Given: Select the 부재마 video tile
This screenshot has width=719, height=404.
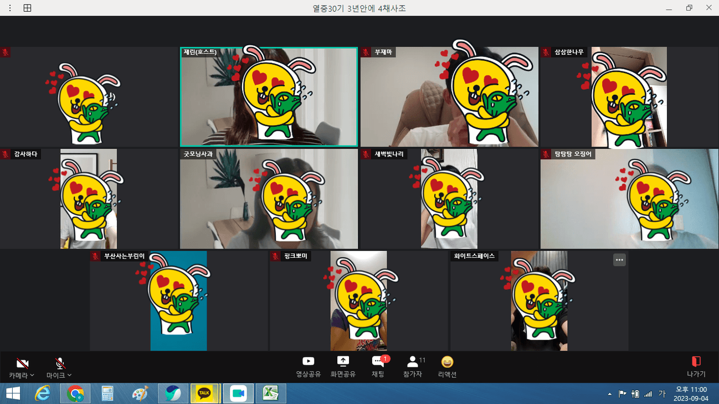Looking at the screenshot, I should click(449, 97).
